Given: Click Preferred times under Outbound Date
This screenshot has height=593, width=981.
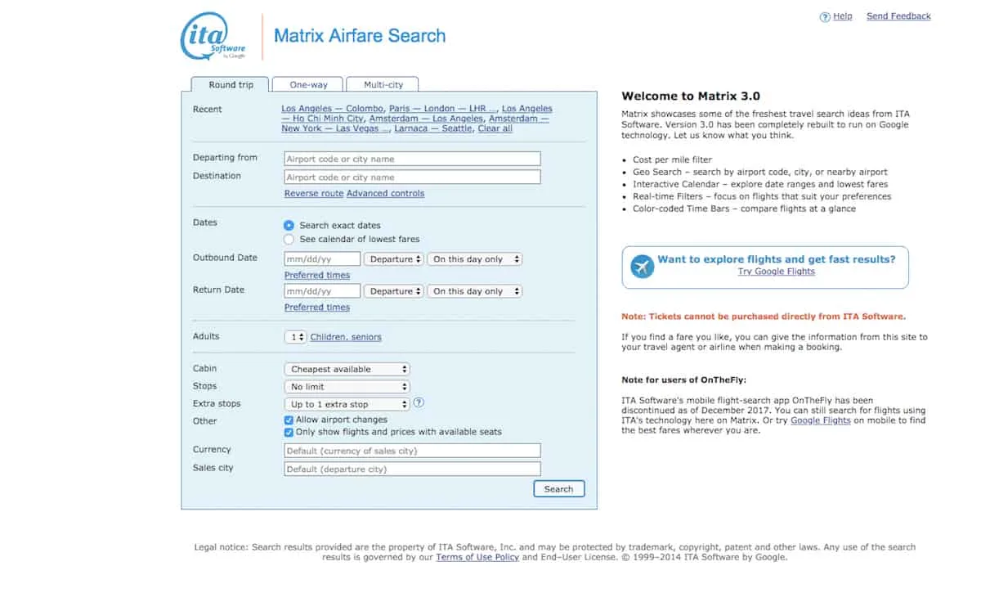Looking at the screenshot, I should pyautogui.click(x=317, y=276).
